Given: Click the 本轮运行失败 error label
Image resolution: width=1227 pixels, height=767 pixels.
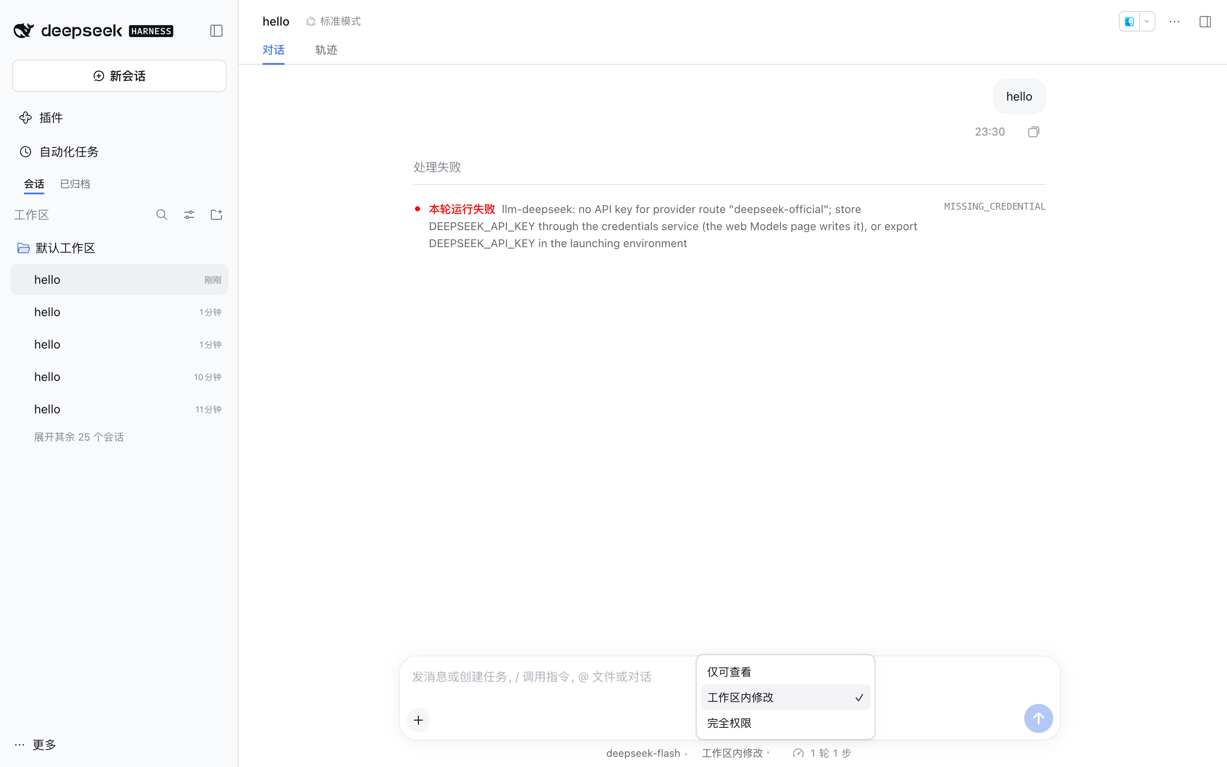Looking at the screenshot, I should pyautogui.click(x=462, y=209).
